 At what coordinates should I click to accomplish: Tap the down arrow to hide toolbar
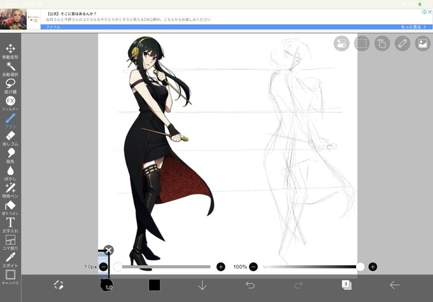click(x=202, y=285)
